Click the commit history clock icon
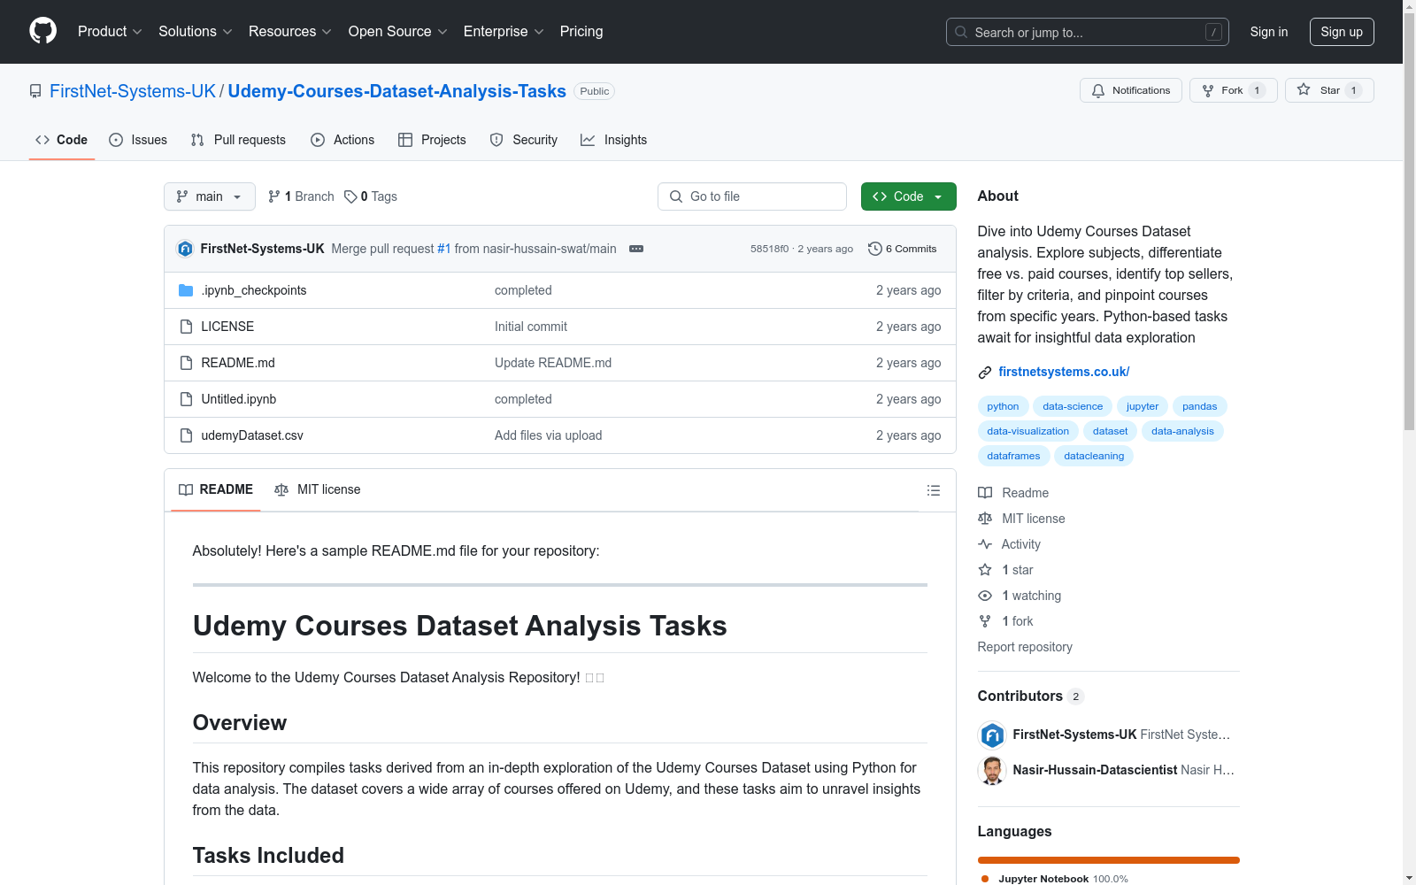This screenshot has width=1416, height=885. click(x=874, y=249)
